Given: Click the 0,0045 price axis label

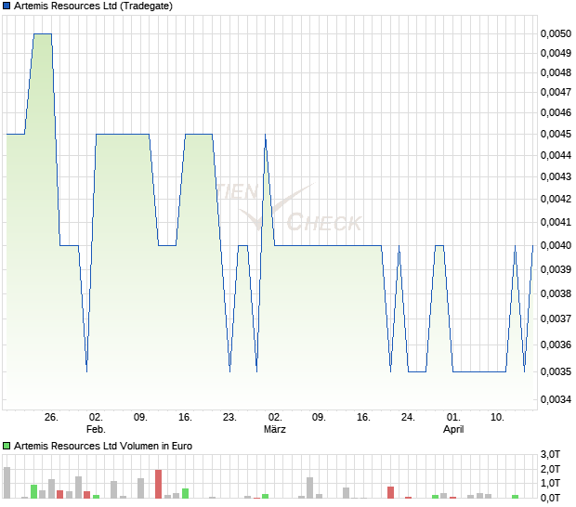Looking at the screenshot, I should [556, 134].
